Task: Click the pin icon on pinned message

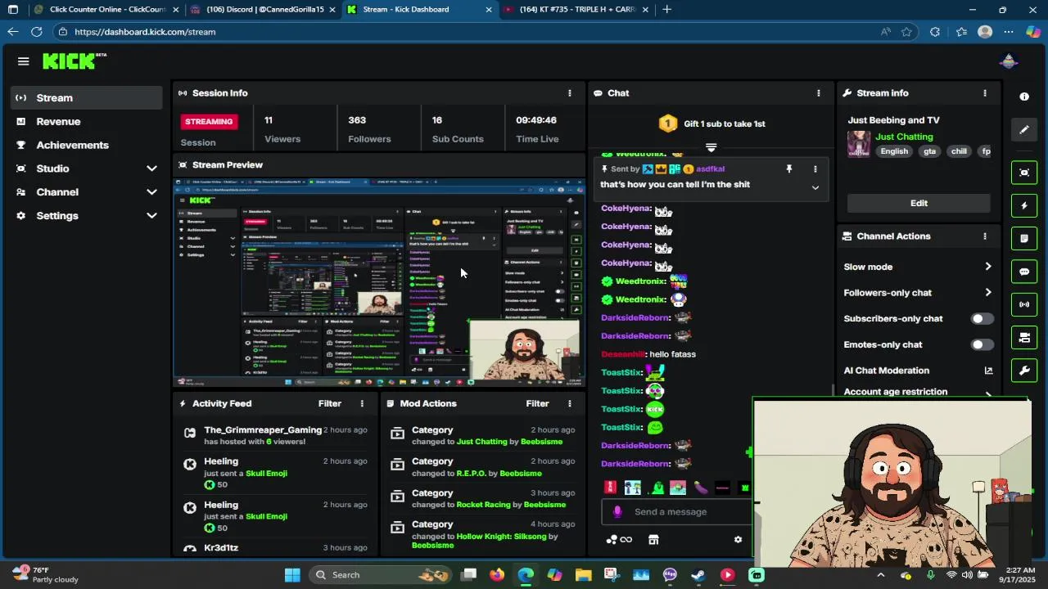Action: [789, 169]
